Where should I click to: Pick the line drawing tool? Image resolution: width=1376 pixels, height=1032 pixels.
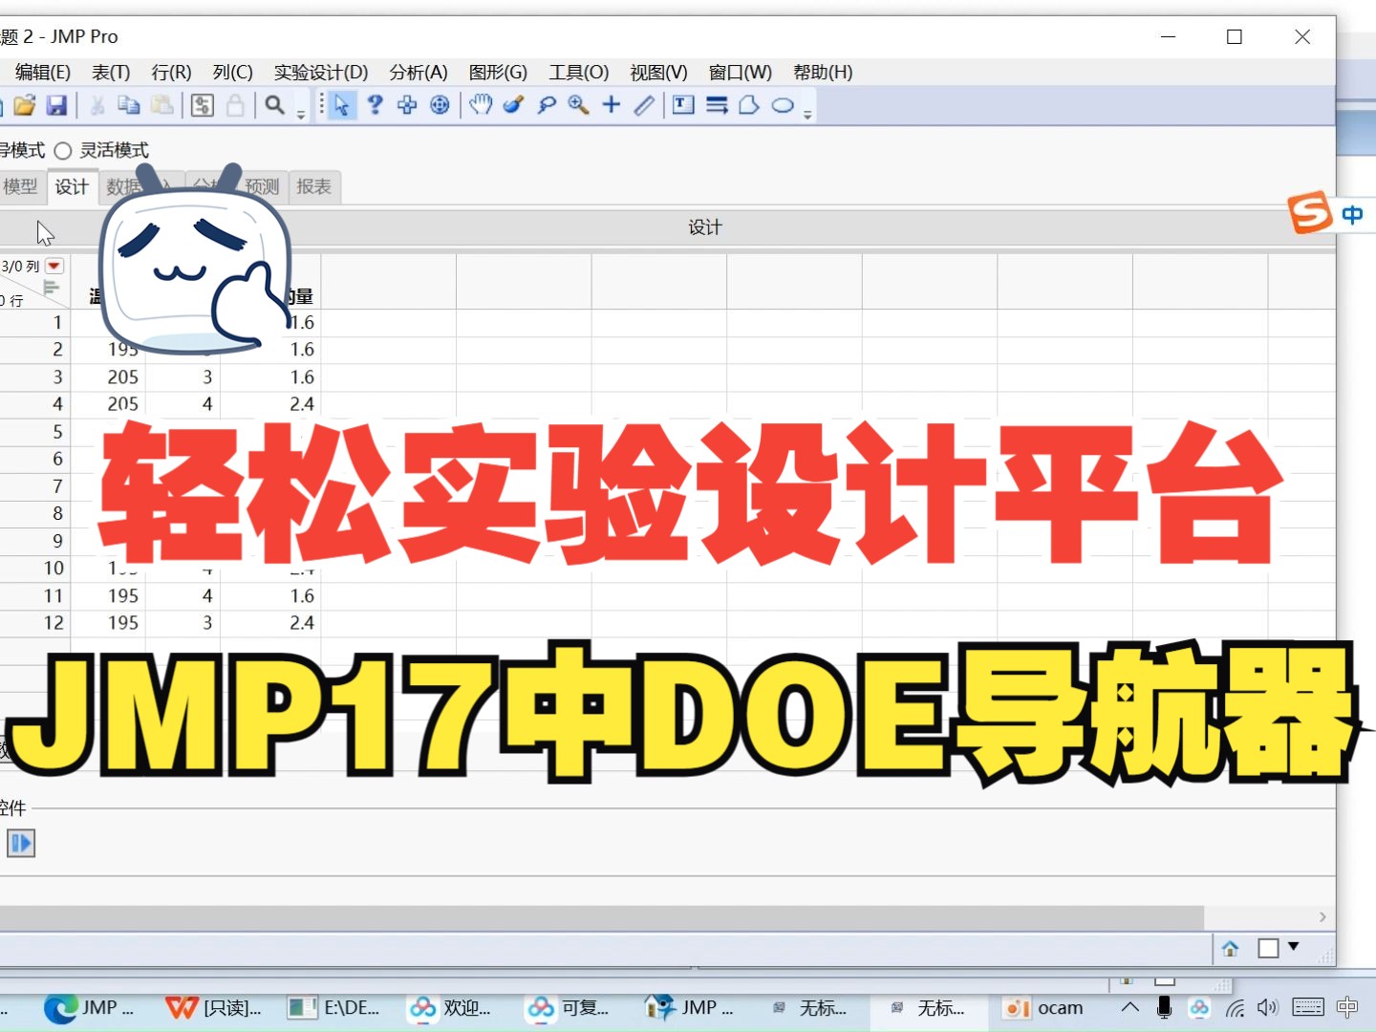click(x=644, y=105)
